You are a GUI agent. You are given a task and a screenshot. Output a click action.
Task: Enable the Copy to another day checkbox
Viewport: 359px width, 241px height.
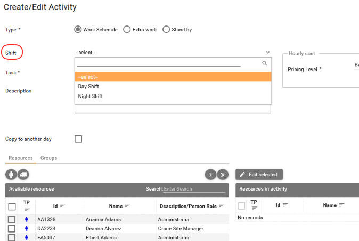[78, 139]
